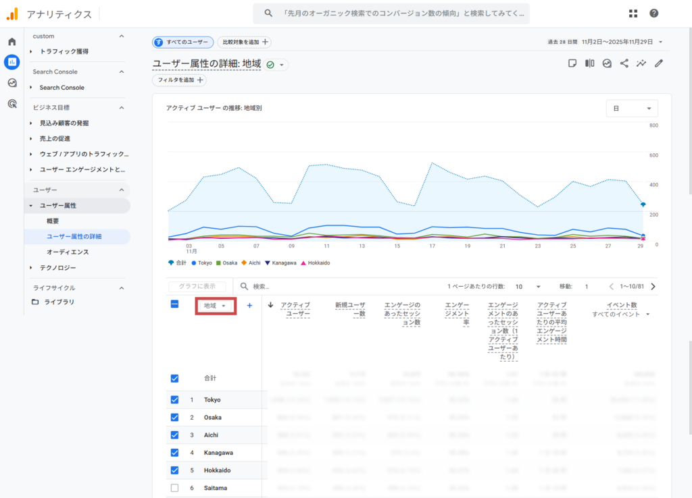Image resolution: width=692 pixels, height=498 pixels.
Task: Open the Advertising icon in left rail
Action: (x=11, y=104)
